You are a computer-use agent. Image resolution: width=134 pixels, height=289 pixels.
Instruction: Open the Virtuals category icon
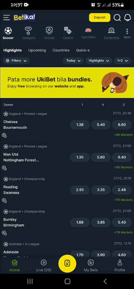49,31
